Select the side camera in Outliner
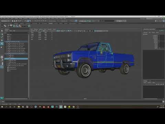 click(x=9, y=40)
